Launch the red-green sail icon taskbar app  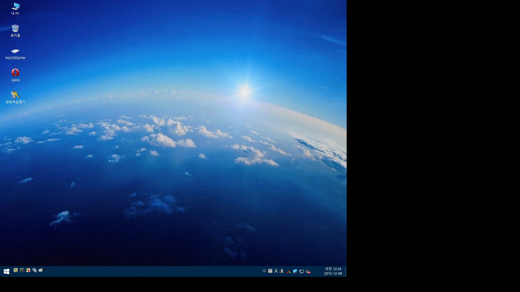pos(28,270)
